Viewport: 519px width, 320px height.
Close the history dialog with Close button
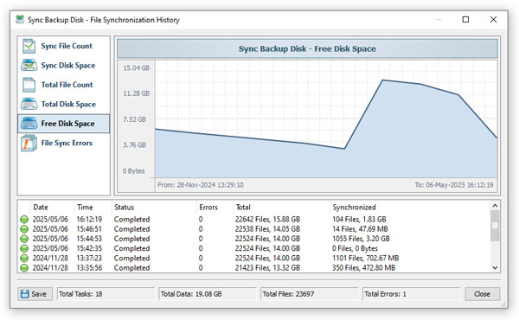pos(482,294)
